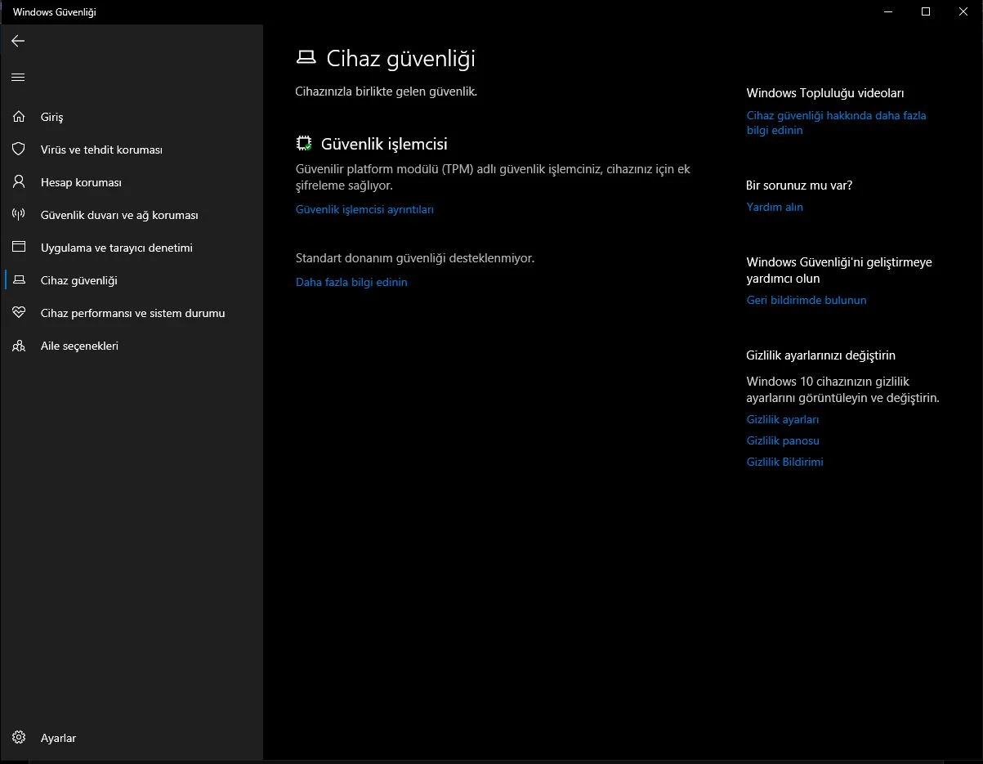
Task: Click the Ayarlar gear icon
Action: (x=19, y=738)
